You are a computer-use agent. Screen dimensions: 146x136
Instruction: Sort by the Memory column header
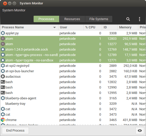(128, 27)
